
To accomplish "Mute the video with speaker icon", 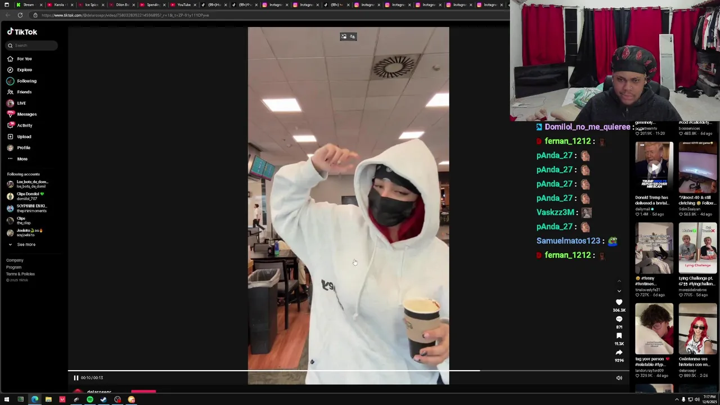I will coord(619,378).
